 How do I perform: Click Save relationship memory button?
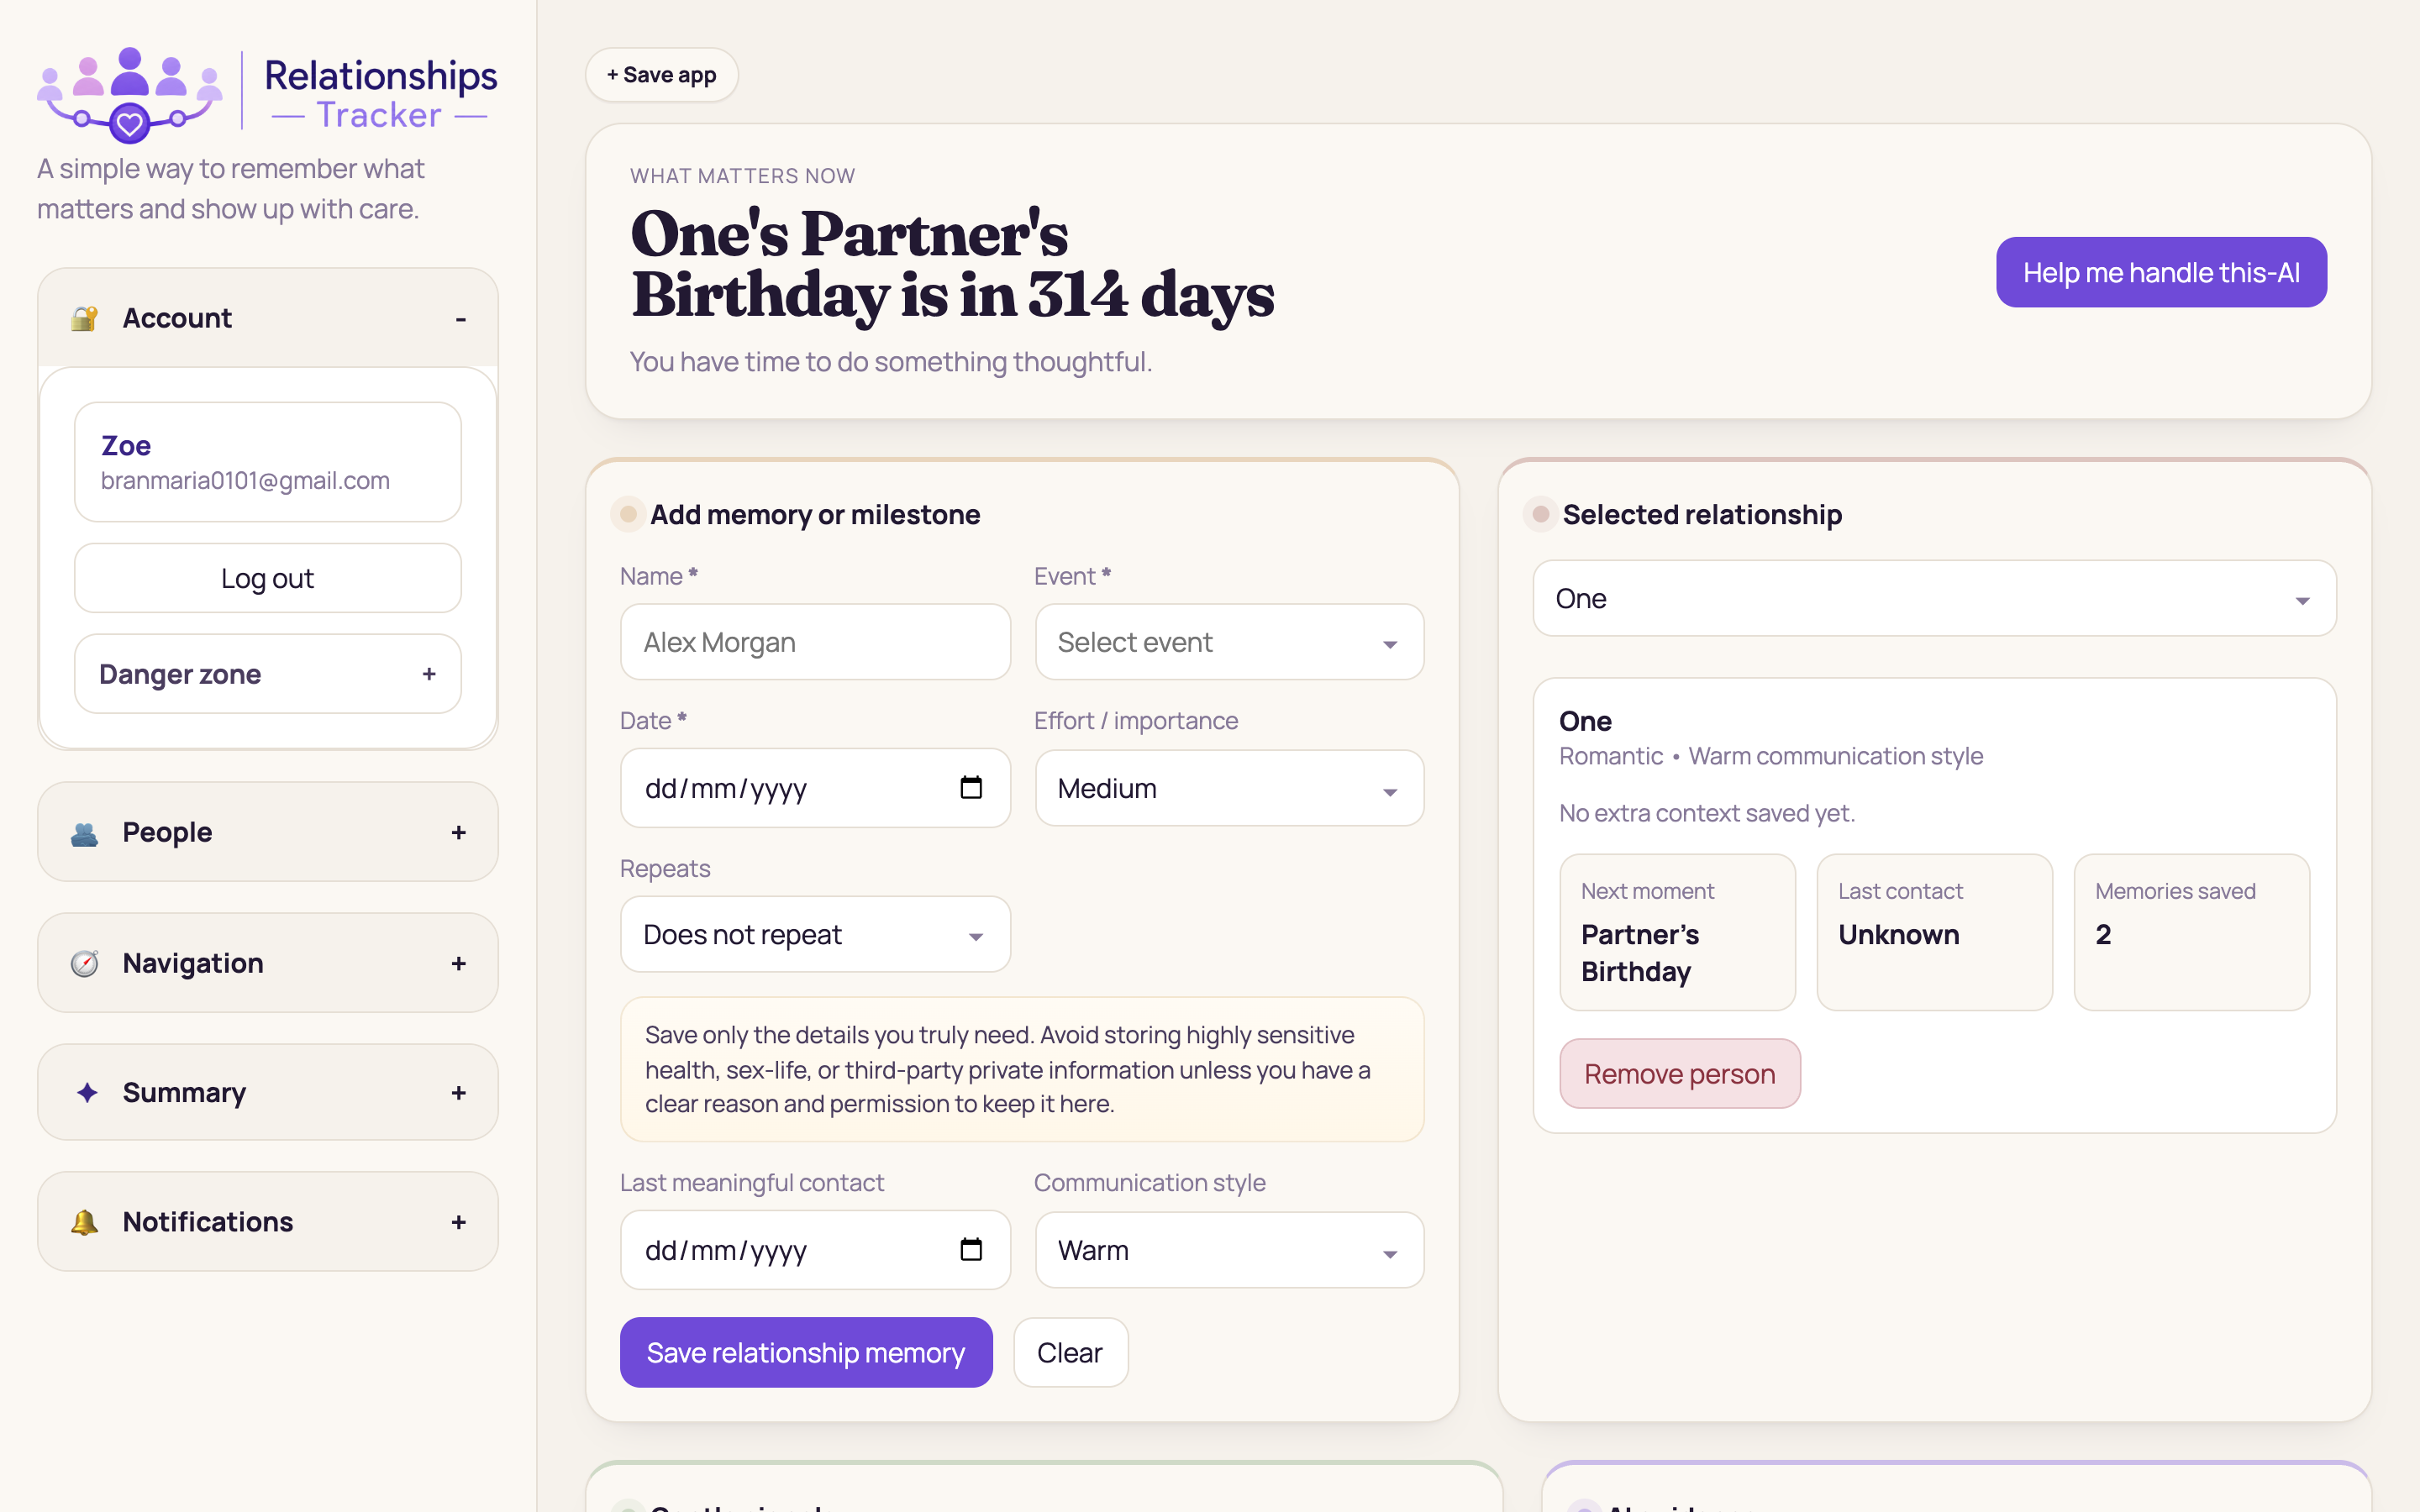pos(806,1352)
